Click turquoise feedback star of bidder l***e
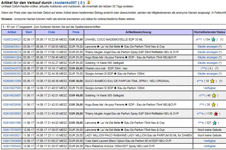 tap(214, 123)
